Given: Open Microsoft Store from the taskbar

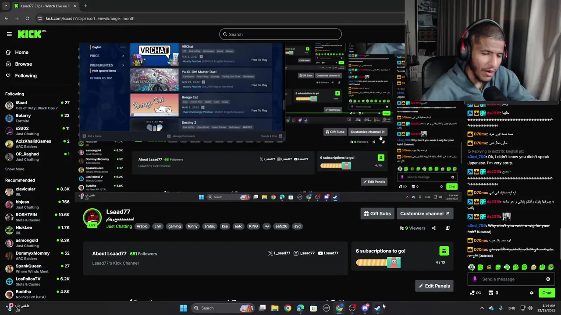Looking at the screenshot, I should pyautogui.click(x=313, y=308).
